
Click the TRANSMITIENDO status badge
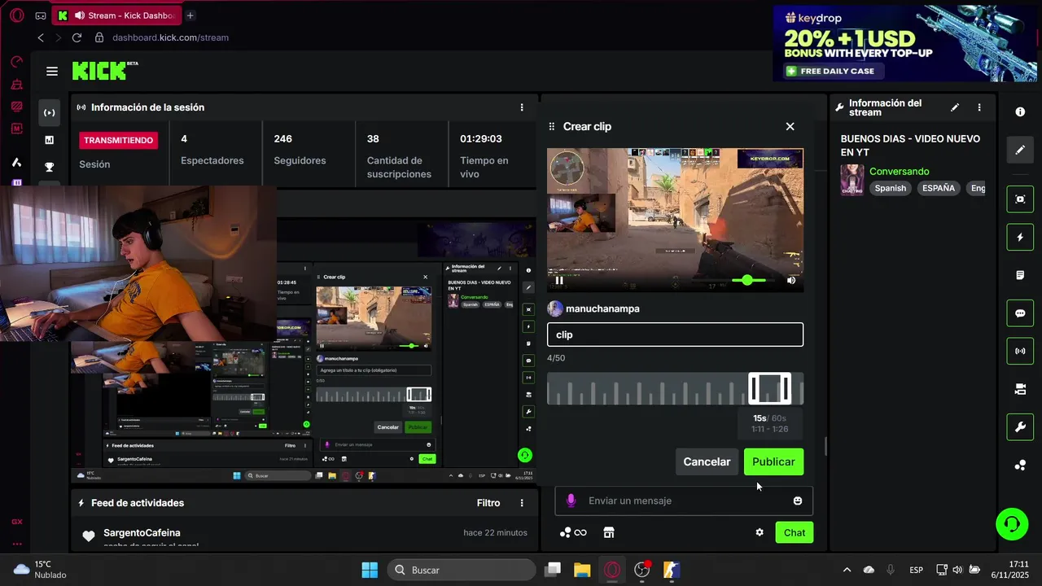tap(118, 140)
